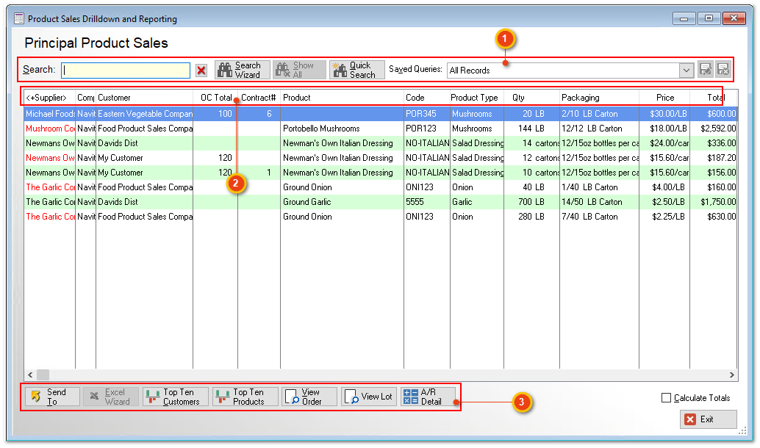Screen dimensions: 760x448
Task: Save the current query icon
Action: 705,70
